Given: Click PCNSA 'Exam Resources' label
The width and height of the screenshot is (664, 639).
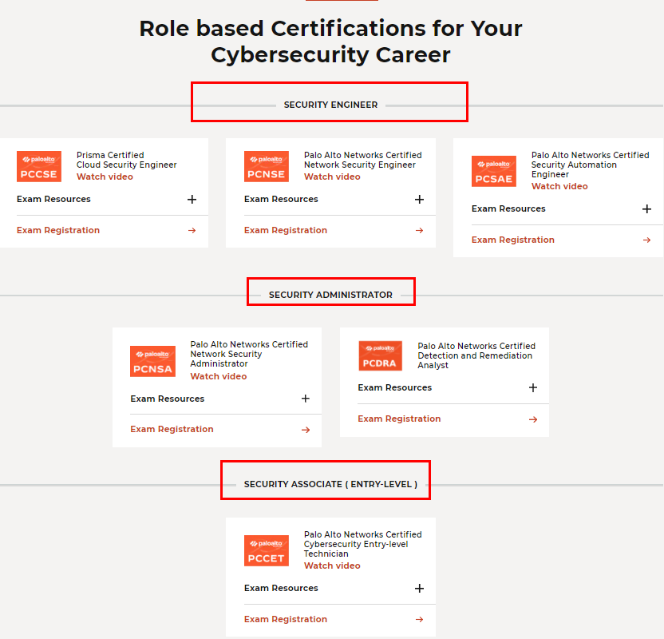Looking at the screenshot, I should click(168, 399).
